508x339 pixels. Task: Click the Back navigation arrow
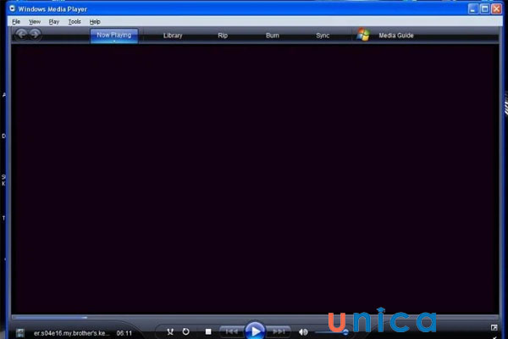point(22,34)
